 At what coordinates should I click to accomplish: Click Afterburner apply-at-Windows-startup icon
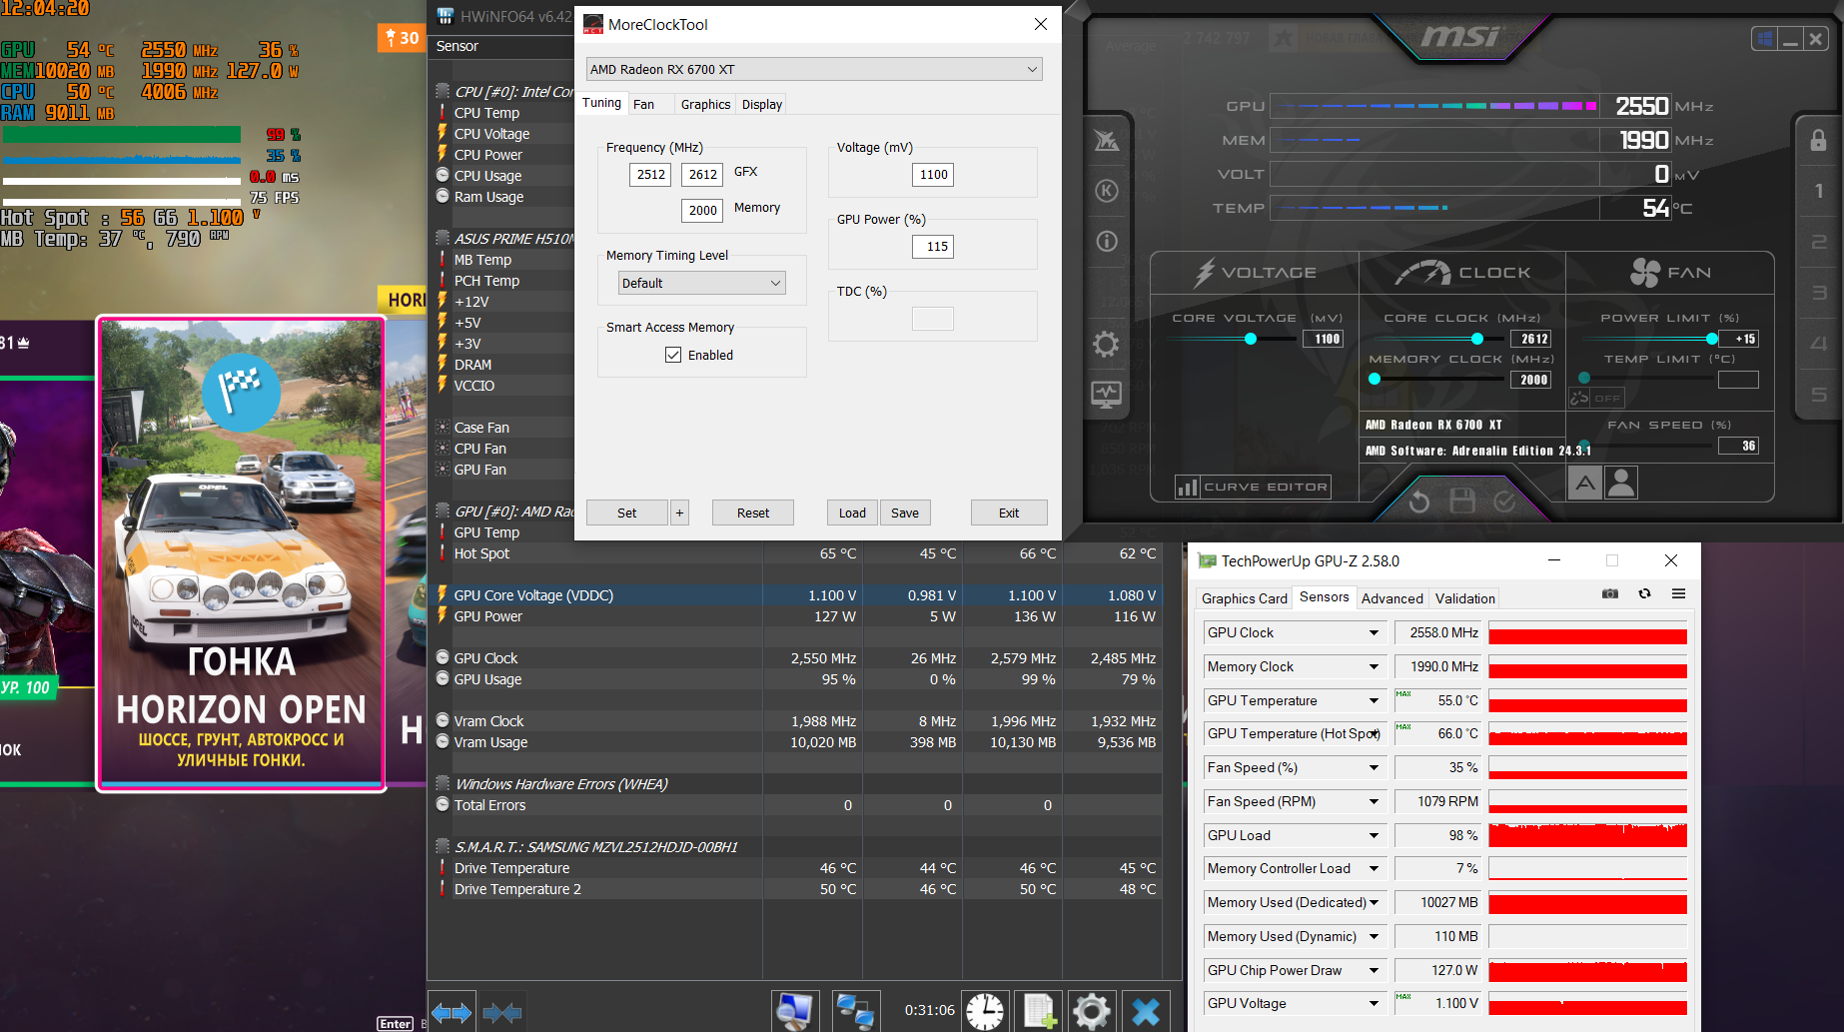(x=1765, y=39)
